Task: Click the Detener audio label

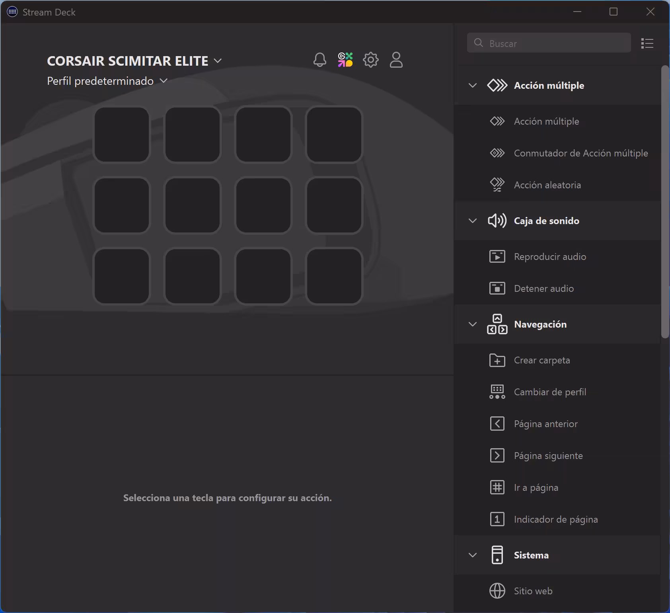Action: [544, 289]
